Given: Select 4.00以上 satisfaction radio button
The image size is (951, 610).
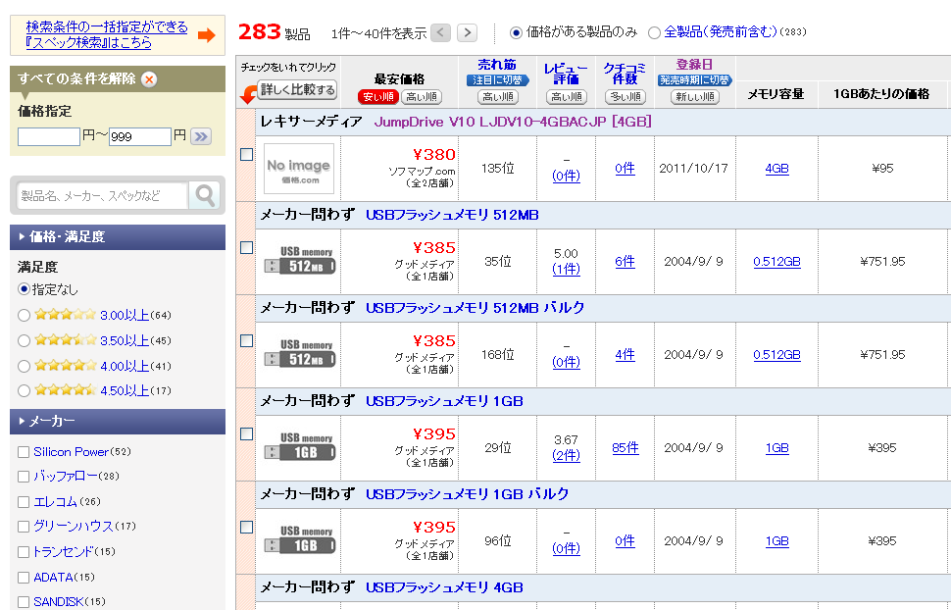Looking at the screenshot, I should [x=24, y=366].
